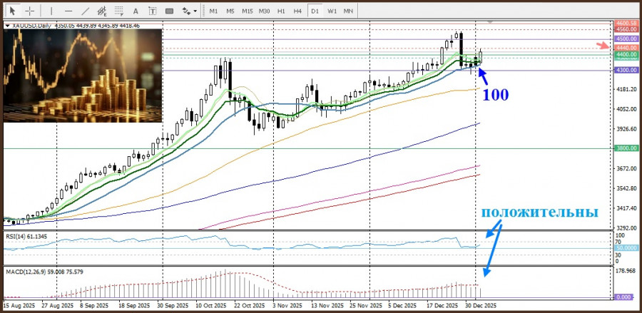
Task: Choose the equidistant channel tool
Action: (102, 11)
